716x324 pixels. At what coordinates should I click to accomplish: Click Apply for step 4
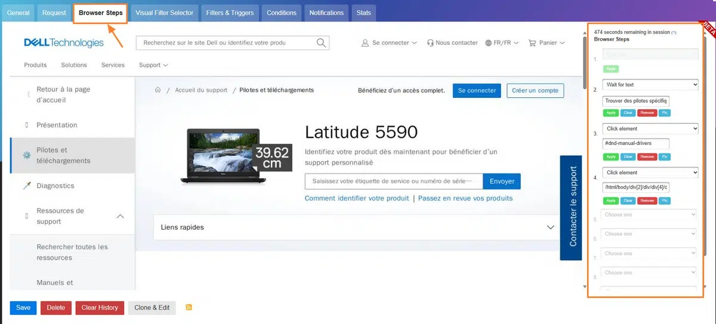click(610, 200)
